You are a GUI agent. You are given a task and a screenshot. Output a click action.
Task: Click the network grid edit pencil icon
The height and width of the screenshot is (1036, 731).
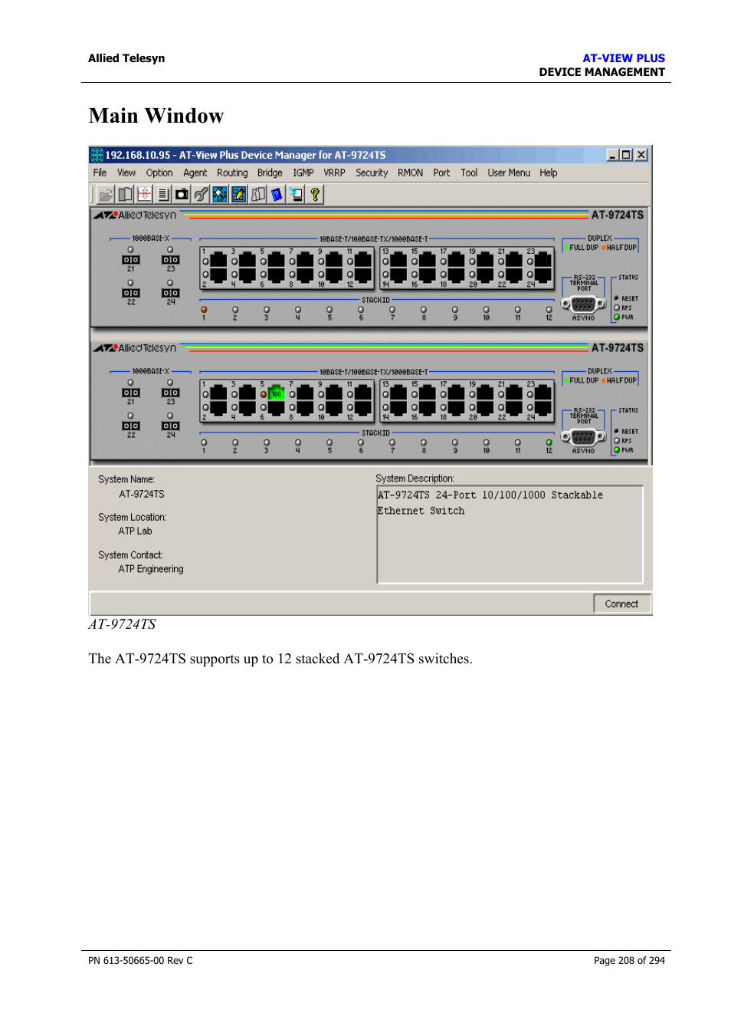click(x=239, y=195)
